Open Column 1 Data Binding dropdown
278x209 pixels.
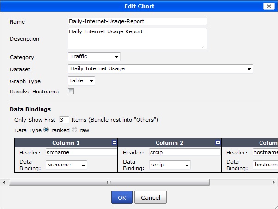[x=66, y=165]
